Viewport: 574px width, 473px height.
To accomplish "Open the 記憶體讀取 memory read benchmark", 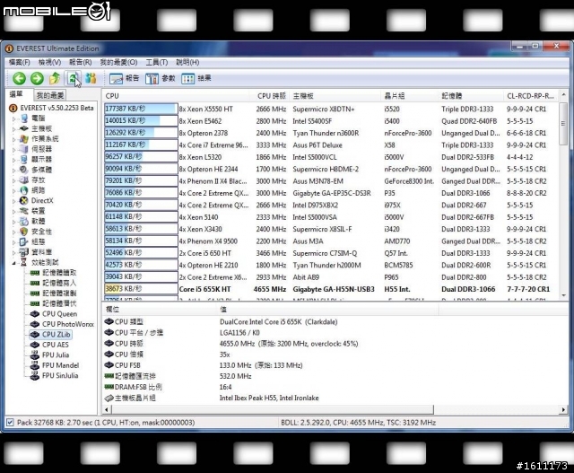I will click(54, 273).
